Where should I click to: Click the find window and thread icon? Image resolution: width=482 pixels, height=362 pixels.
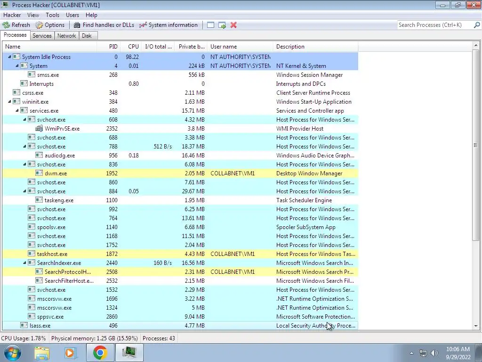[222, 25]
